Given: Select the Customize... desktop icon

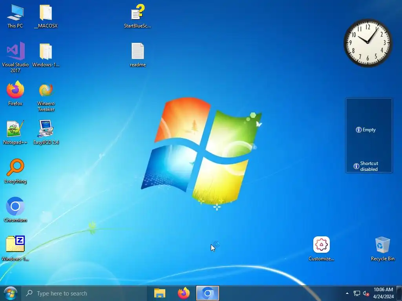Looking at the screenshot, I should point(321,248).
